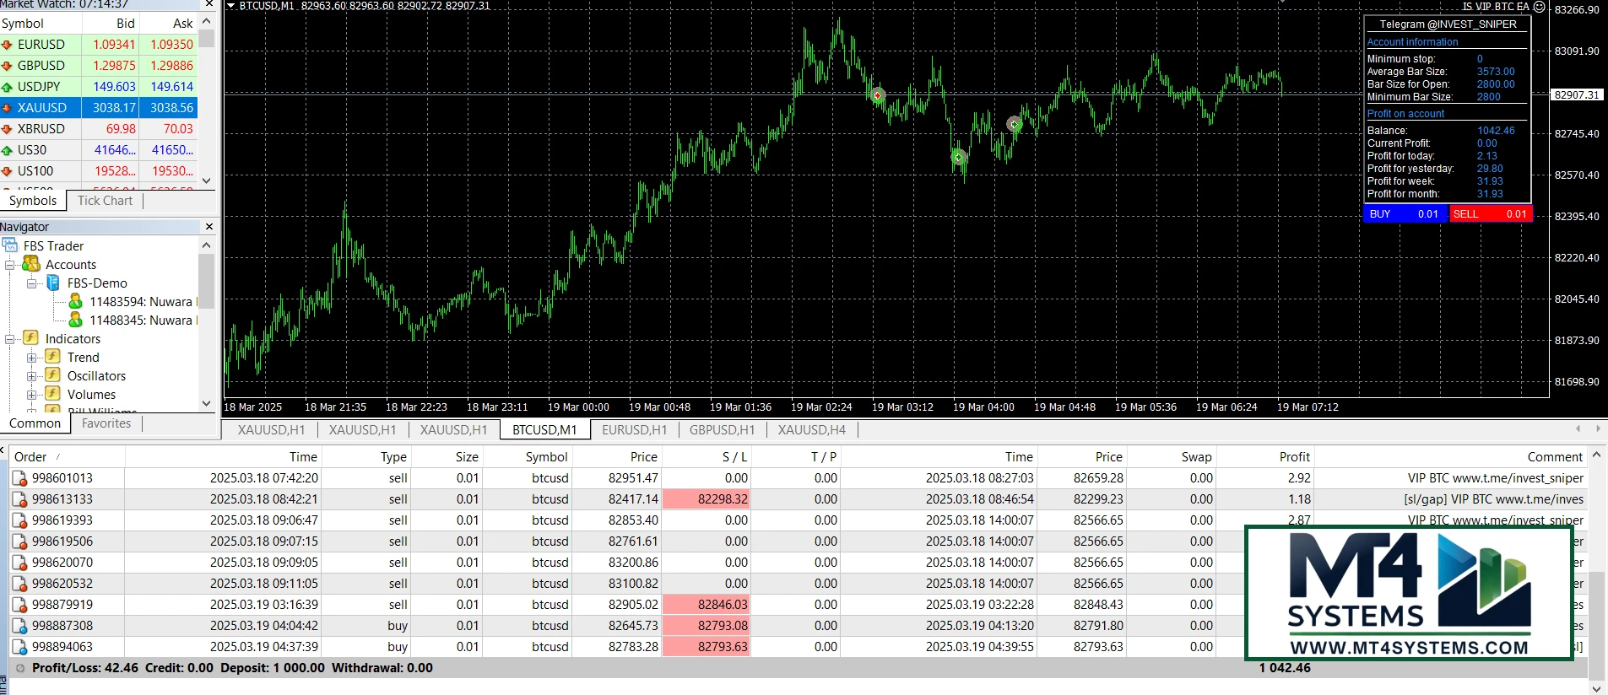Click the Oscillators indicator folder icon

pos(52,375)
